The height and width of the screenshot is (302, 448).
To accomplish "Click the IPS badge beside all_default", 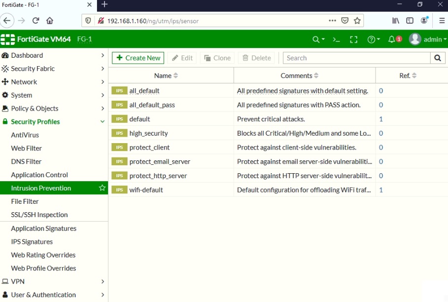I will point(120,91).
